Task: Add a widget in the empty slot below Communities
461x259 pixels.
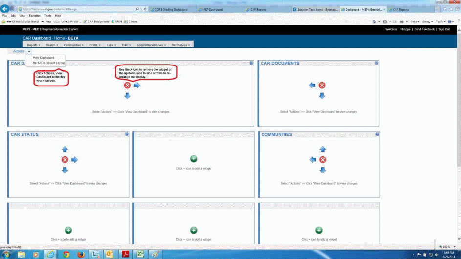Action: [x=319, y=230]
